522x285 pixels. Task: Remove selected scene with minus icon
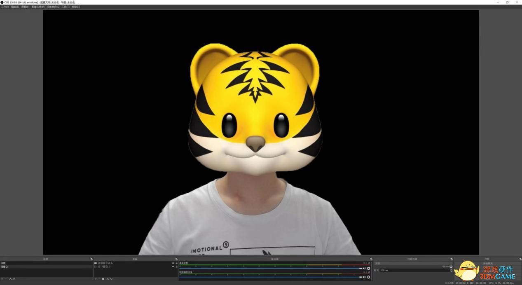(x=5, y=279)
